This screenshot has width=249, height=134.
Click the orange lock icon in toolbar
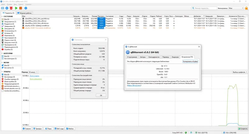click(247, 8)
